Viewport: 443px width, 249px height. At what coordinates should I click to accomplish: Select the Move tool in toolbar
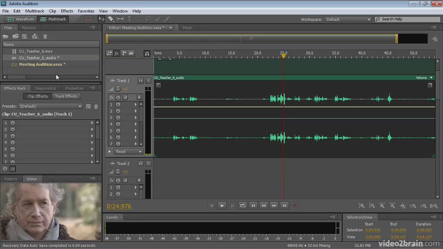[101, 19]
